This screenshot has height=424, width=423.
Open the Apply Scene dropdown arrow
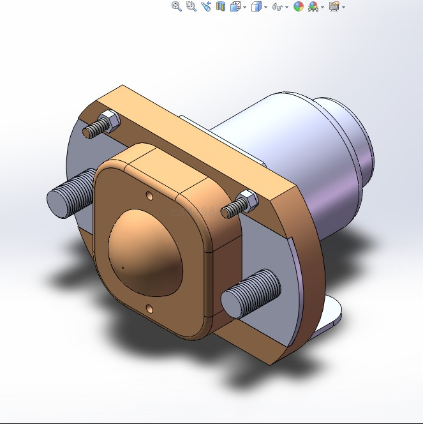click(x=323, y=7)
